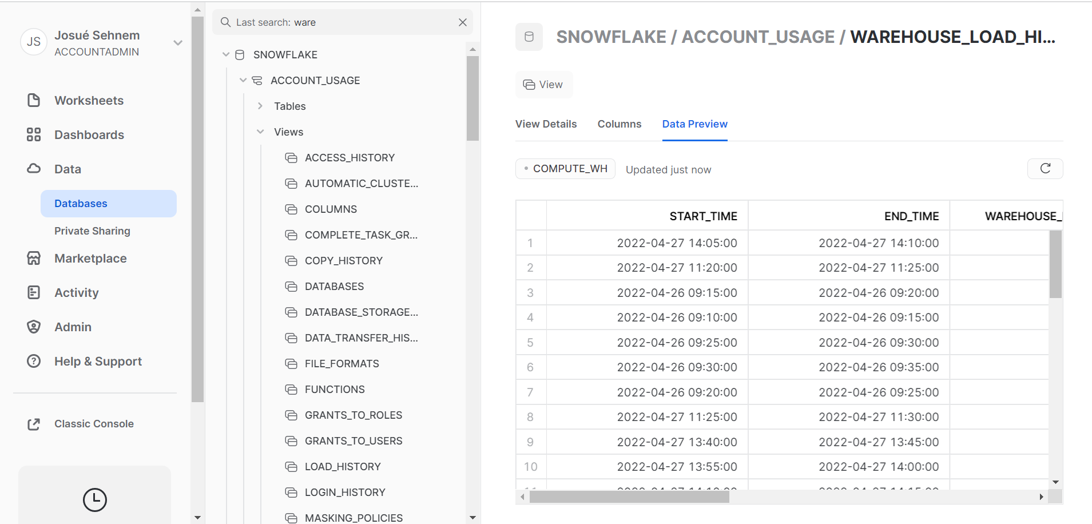Collapse the Views folder
This screenshot has width=1092, height=524.
[260, 132]
